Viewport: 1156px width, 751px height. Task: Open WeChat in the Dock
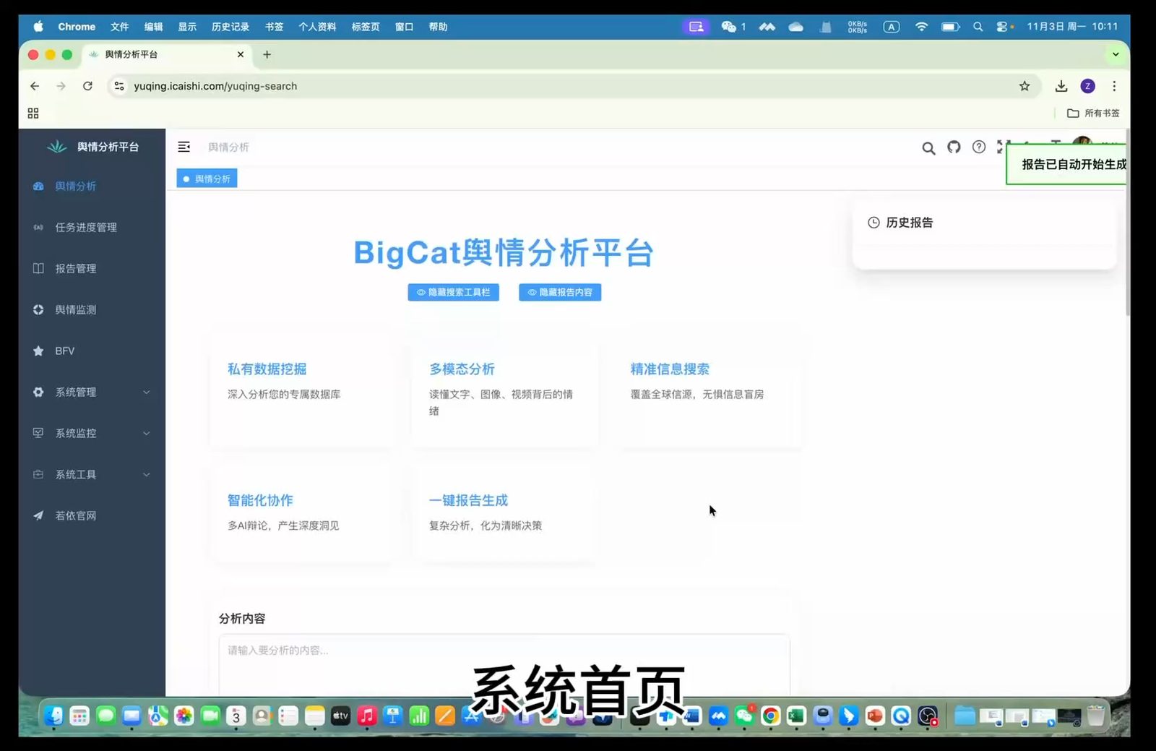click(x=744, y=716)
